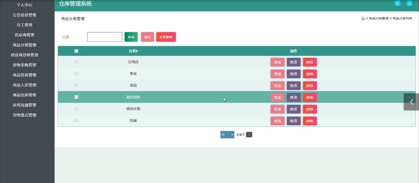Click the home icon in breadcrumb
Image resolution: width=419 pixels, height=183 pixels.
tap(363, 18)
